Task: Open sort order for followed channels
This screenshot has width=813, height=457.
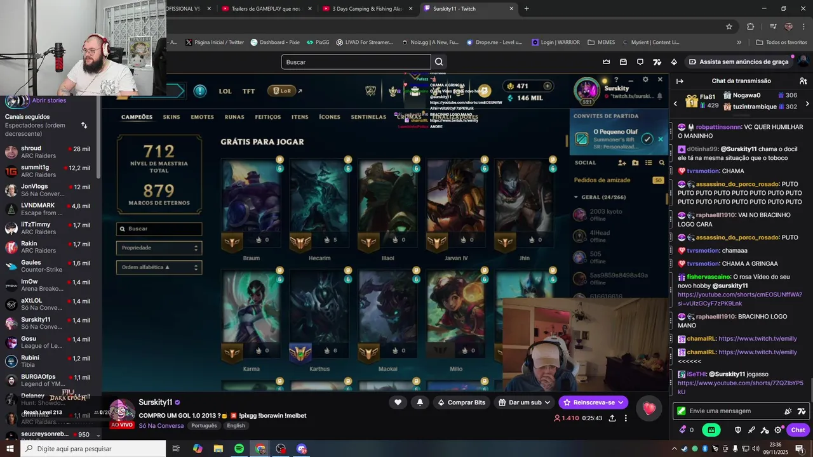Action: pos(84,125)
